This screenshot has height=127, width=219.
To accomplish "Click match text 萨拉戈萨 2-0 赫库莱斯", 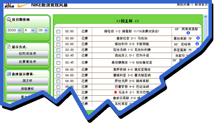I will tap(132, 81).
